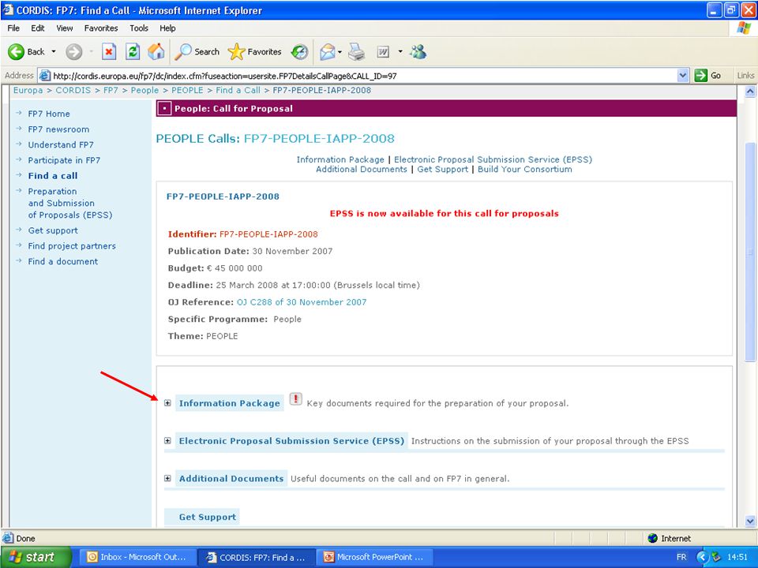Click the Additional Documents link under the page title
Viewport: 758px width, 568px height.
tap(362, 169)
